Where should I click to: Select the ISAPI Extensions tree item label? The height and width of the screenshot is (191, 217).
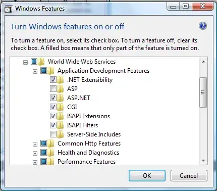88,116
